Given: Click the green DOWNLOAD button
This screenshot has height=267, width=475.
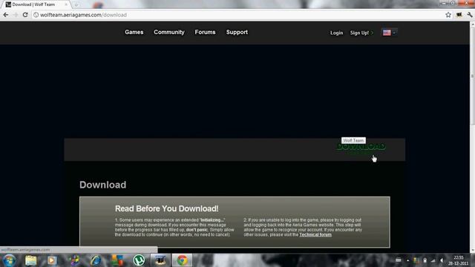Looking at the screenshot, I should pyautogui.click(x=361, y=147).
